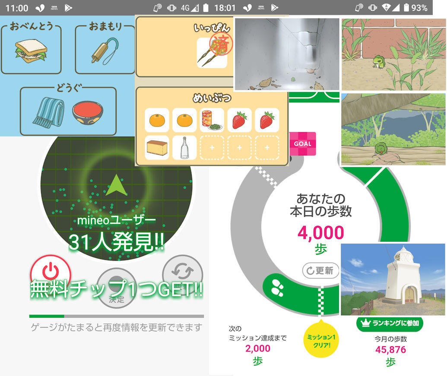The image size is (447, 376).
Task: Tap the 更新 button under step count
Action: [x=321, y=270]
